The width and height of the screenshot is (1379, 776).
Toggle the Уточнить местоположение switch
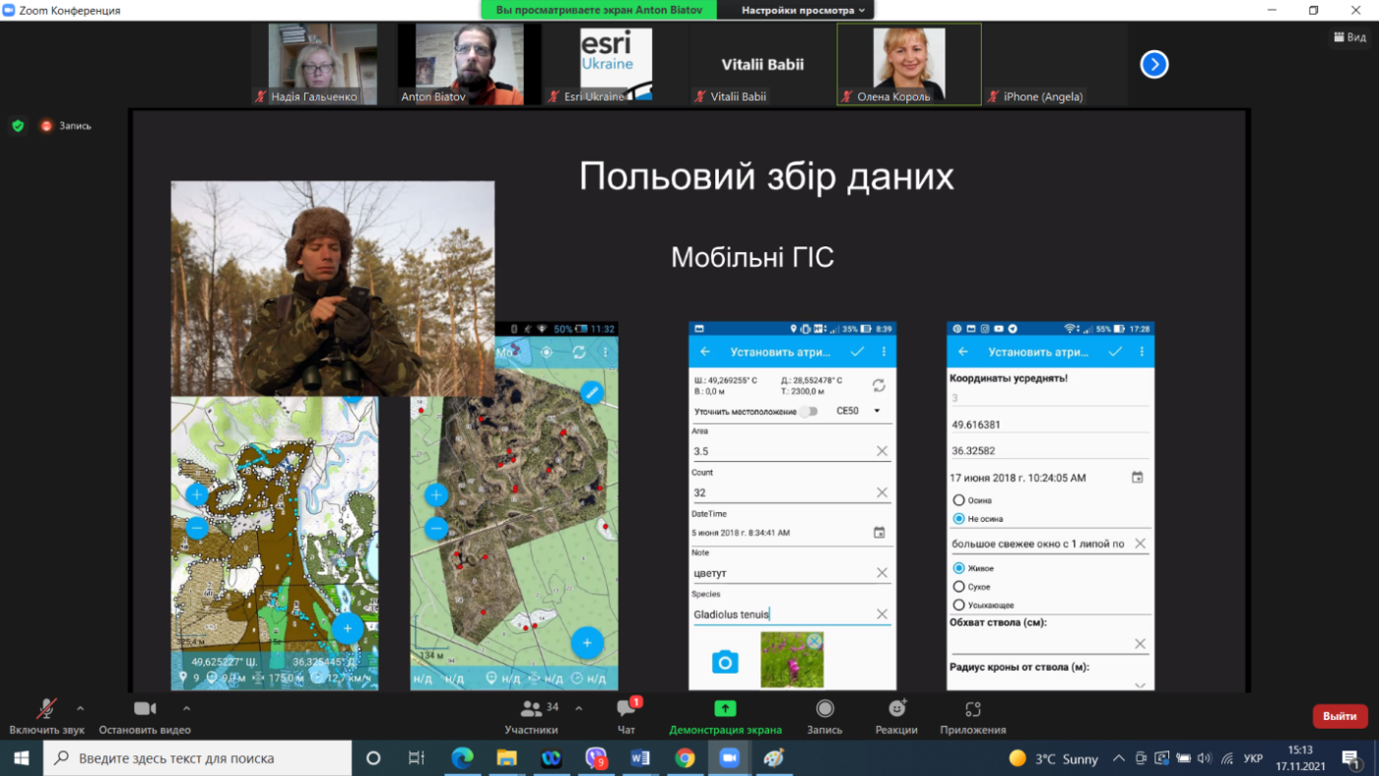tap(809, 412)
